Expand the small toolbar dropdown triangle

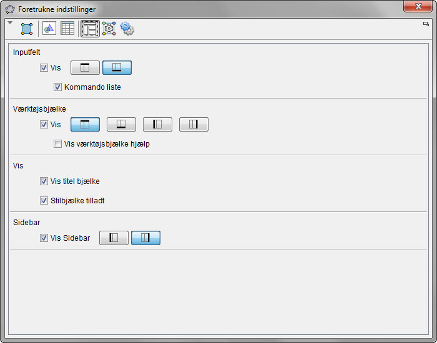[x=9, y=23]
